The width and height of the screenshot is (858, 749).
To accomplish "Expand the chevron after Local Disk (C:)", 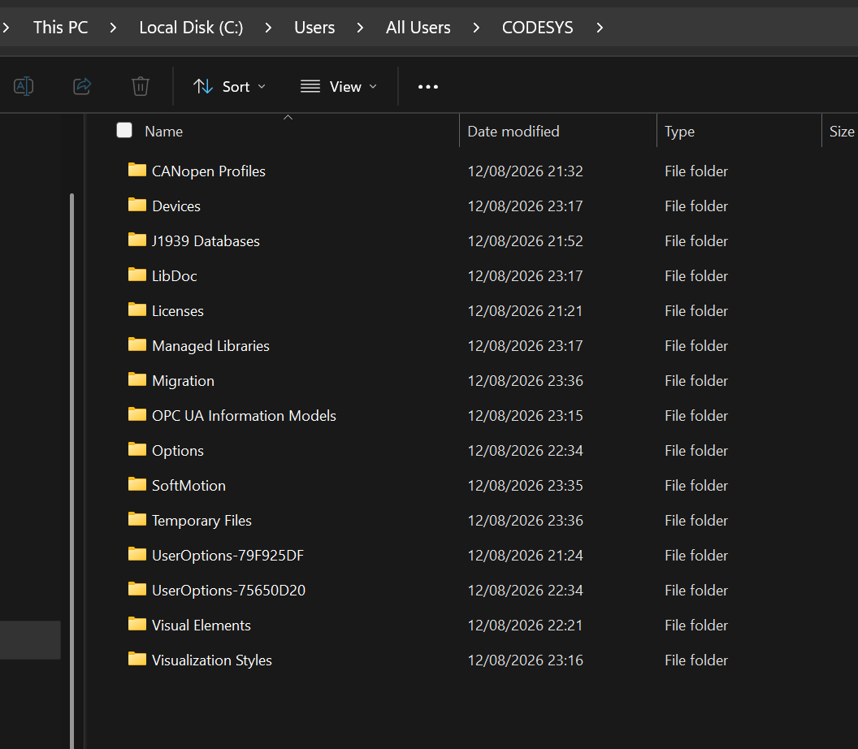I will 268,28.
